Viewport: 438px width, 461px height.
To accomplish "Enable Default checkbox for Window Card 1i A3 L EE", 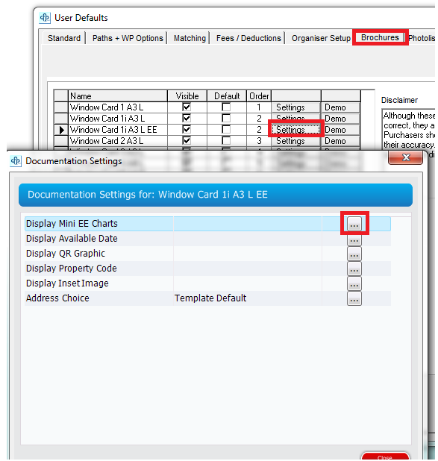I will tap(226, 129).
